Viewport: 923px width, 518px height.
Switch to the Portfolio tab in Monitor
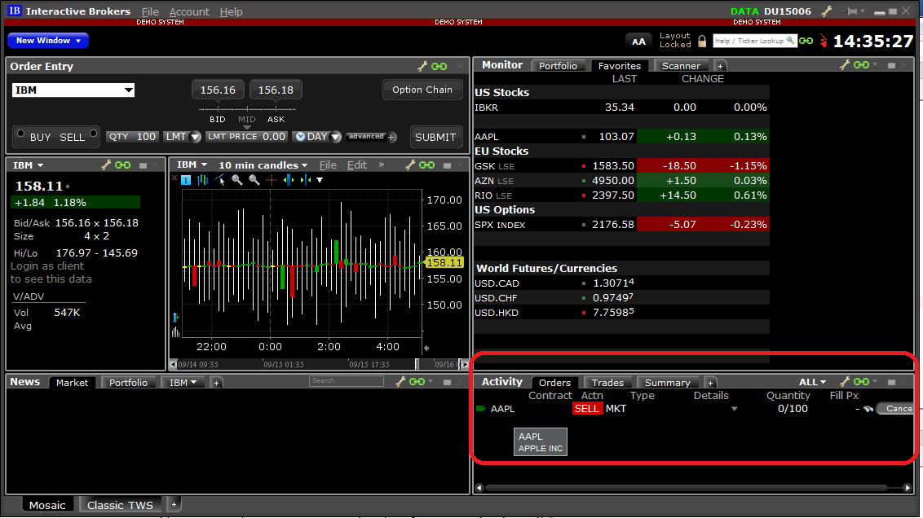point(558,66)
